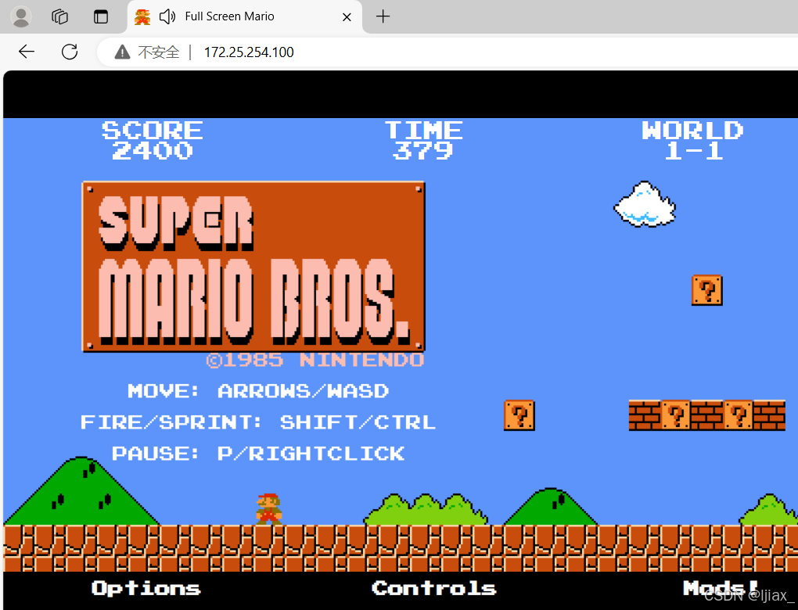
Task: Click the WORLD 1-1 indicator
Action: point(692,141)
